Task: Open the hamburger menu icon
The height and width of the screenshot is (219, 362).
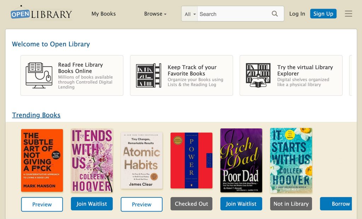Action: pos(348,14)
